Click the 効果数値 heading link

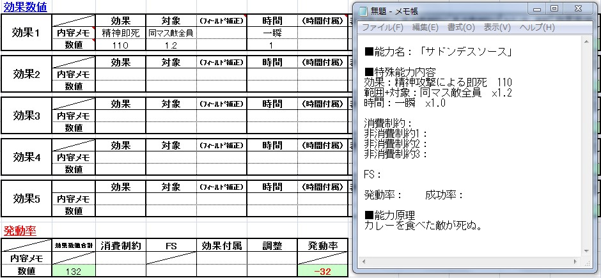tap(24, 6)
